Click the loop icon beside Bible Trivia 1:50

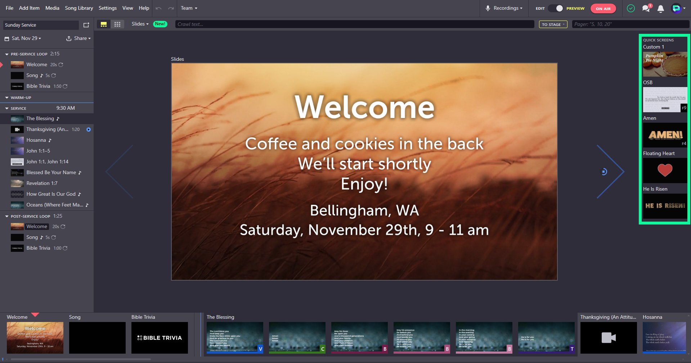[x=65, y=86]
